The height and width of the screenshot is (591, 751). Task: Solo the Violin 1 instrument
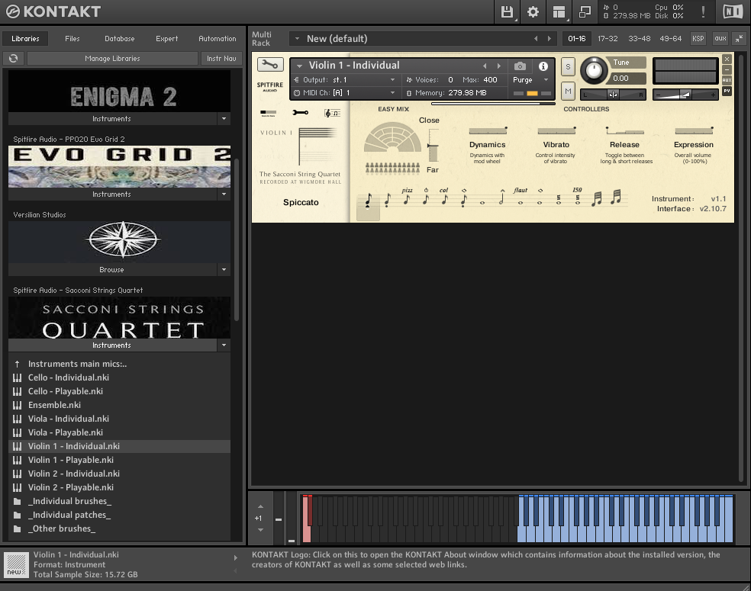coord(568,66)
